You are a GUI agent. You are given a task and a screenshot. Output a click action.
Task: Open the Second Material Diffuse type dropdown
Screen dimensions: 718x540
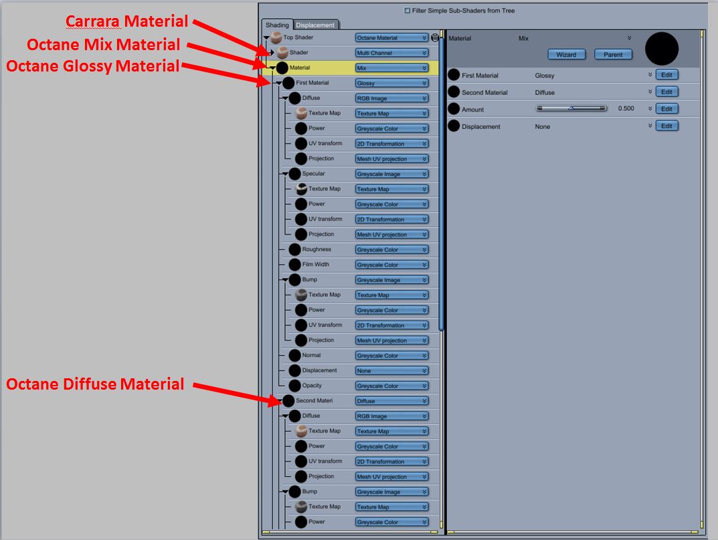[x=392, y=401]
